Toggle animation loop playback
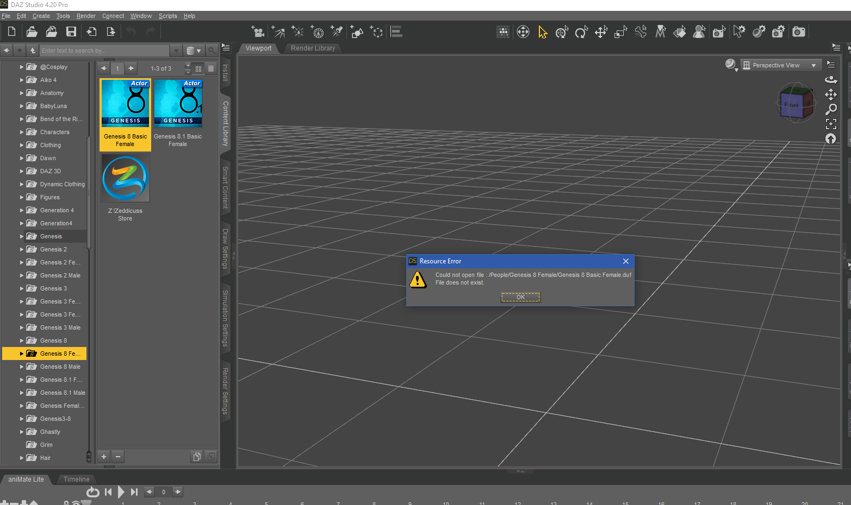The image size is (851, 505). tap(93, 492)
